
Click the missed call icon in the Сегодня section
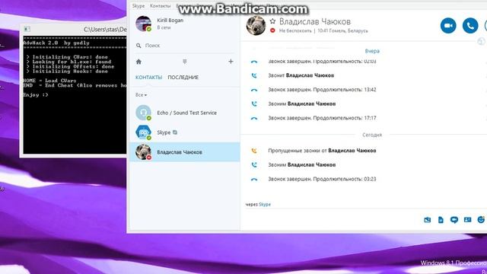coord(254,151)
